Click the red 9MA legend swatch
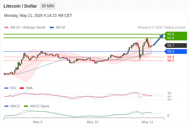This screenshot has width=188, height=127. point(22,88)
